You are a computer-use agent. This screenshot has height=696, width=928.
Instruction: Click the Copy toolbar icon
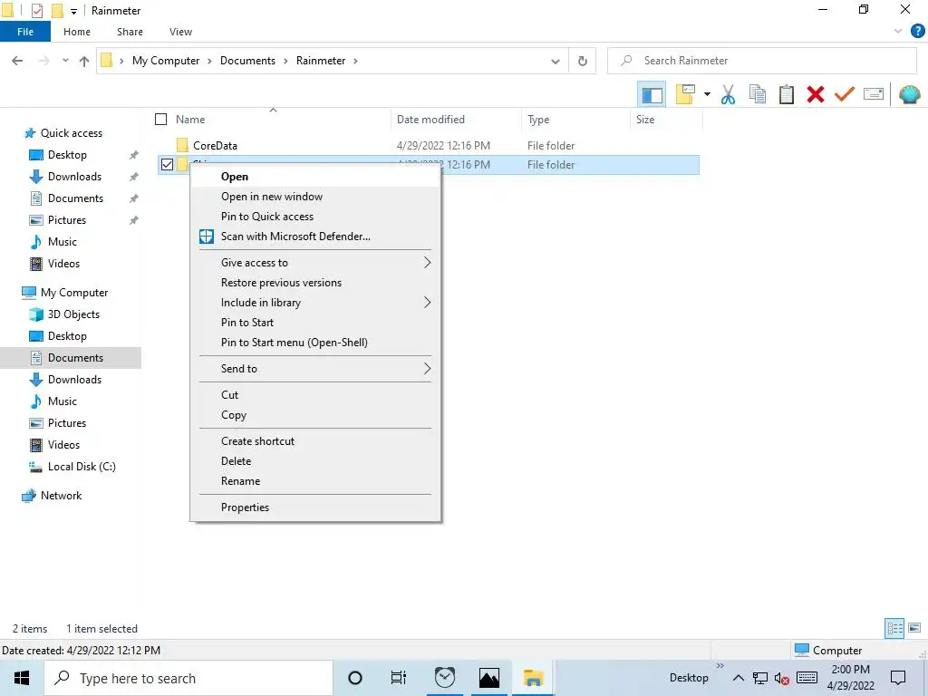tap(758, 94)
